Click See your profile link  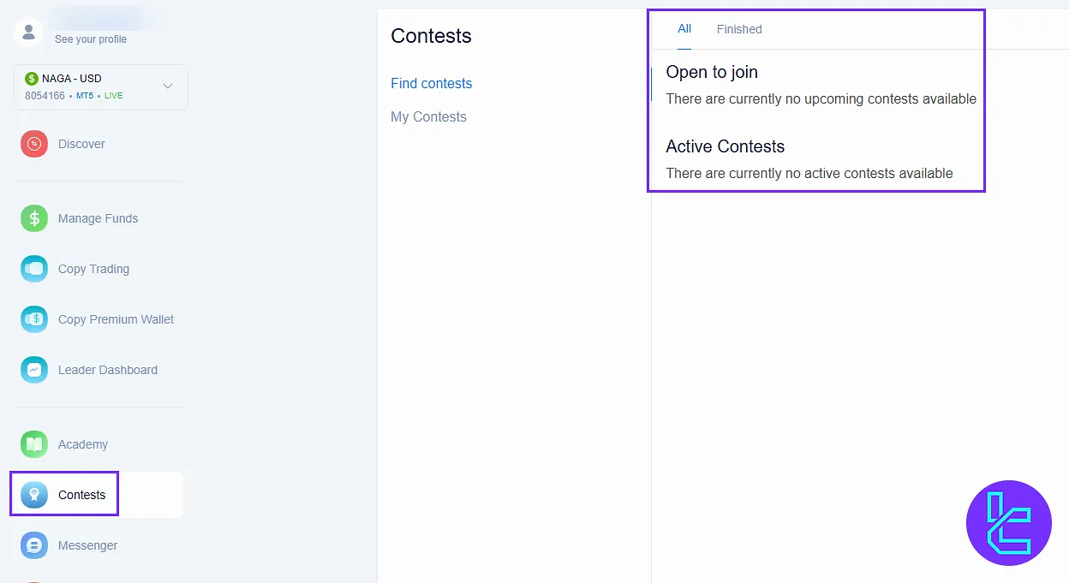click(91, 39)
